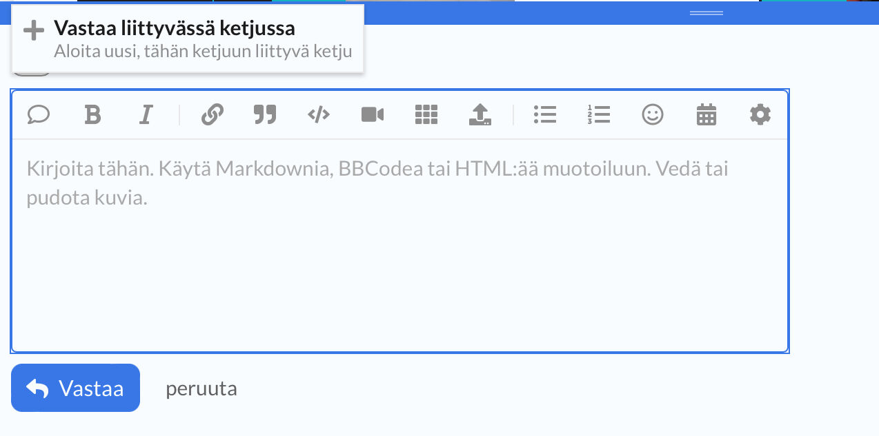The image size is (879, 436).
Task: Open the gear options menu in toolbar
Action: (760, 114)
